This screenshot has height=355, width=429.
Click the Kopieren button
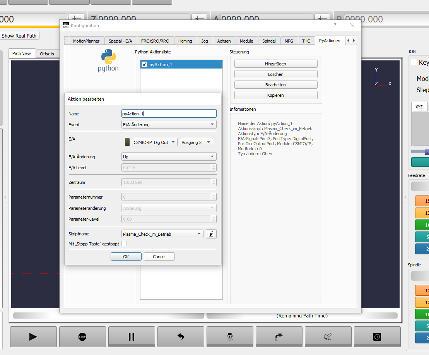(x=276, y=95)
